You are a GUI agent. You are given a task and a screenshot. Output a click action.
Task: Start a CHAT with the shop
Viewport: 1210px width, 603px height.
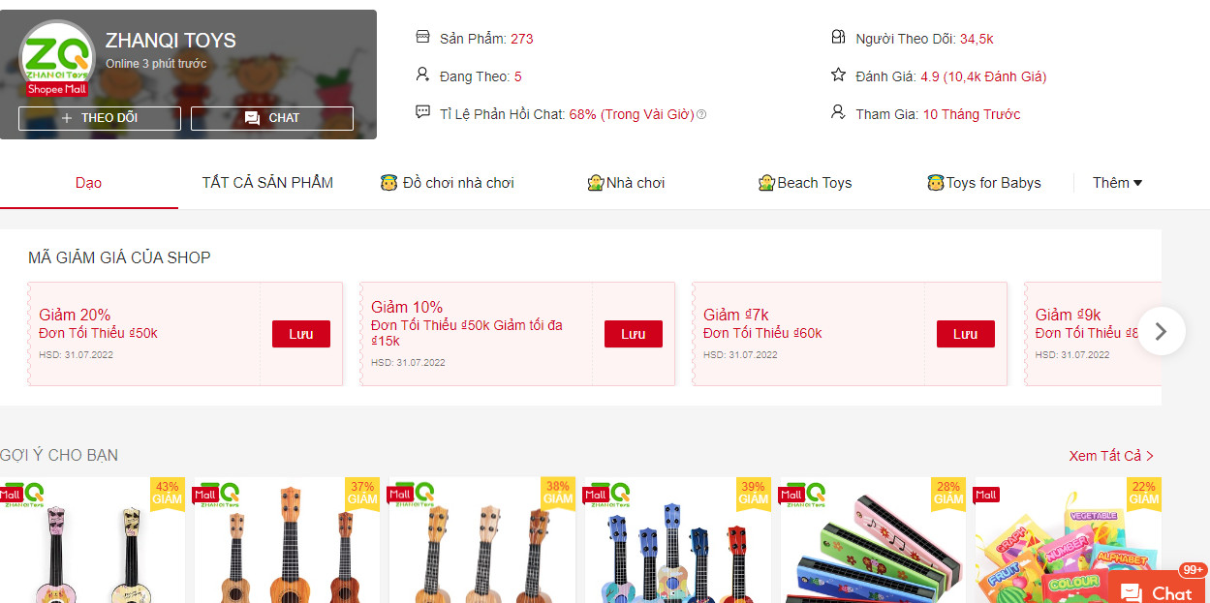click(272, 118)
